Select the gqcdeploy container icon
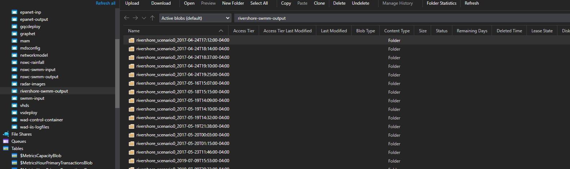The image size is (570, 169). pos(14,27)
